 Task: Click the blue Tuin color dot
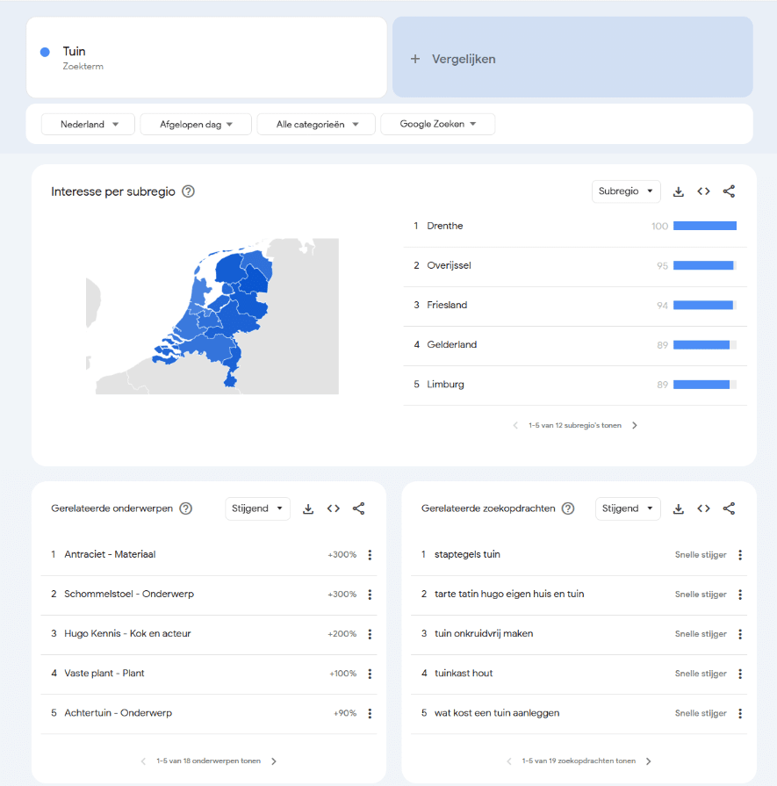point(45,52)
